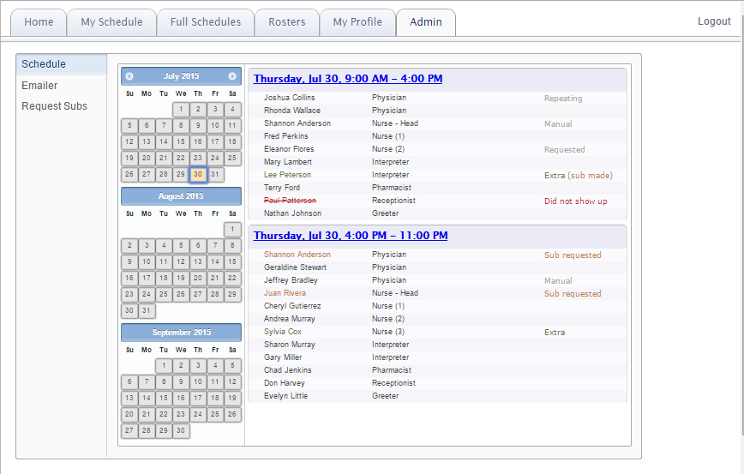Open the Home tab

(39, 22)
